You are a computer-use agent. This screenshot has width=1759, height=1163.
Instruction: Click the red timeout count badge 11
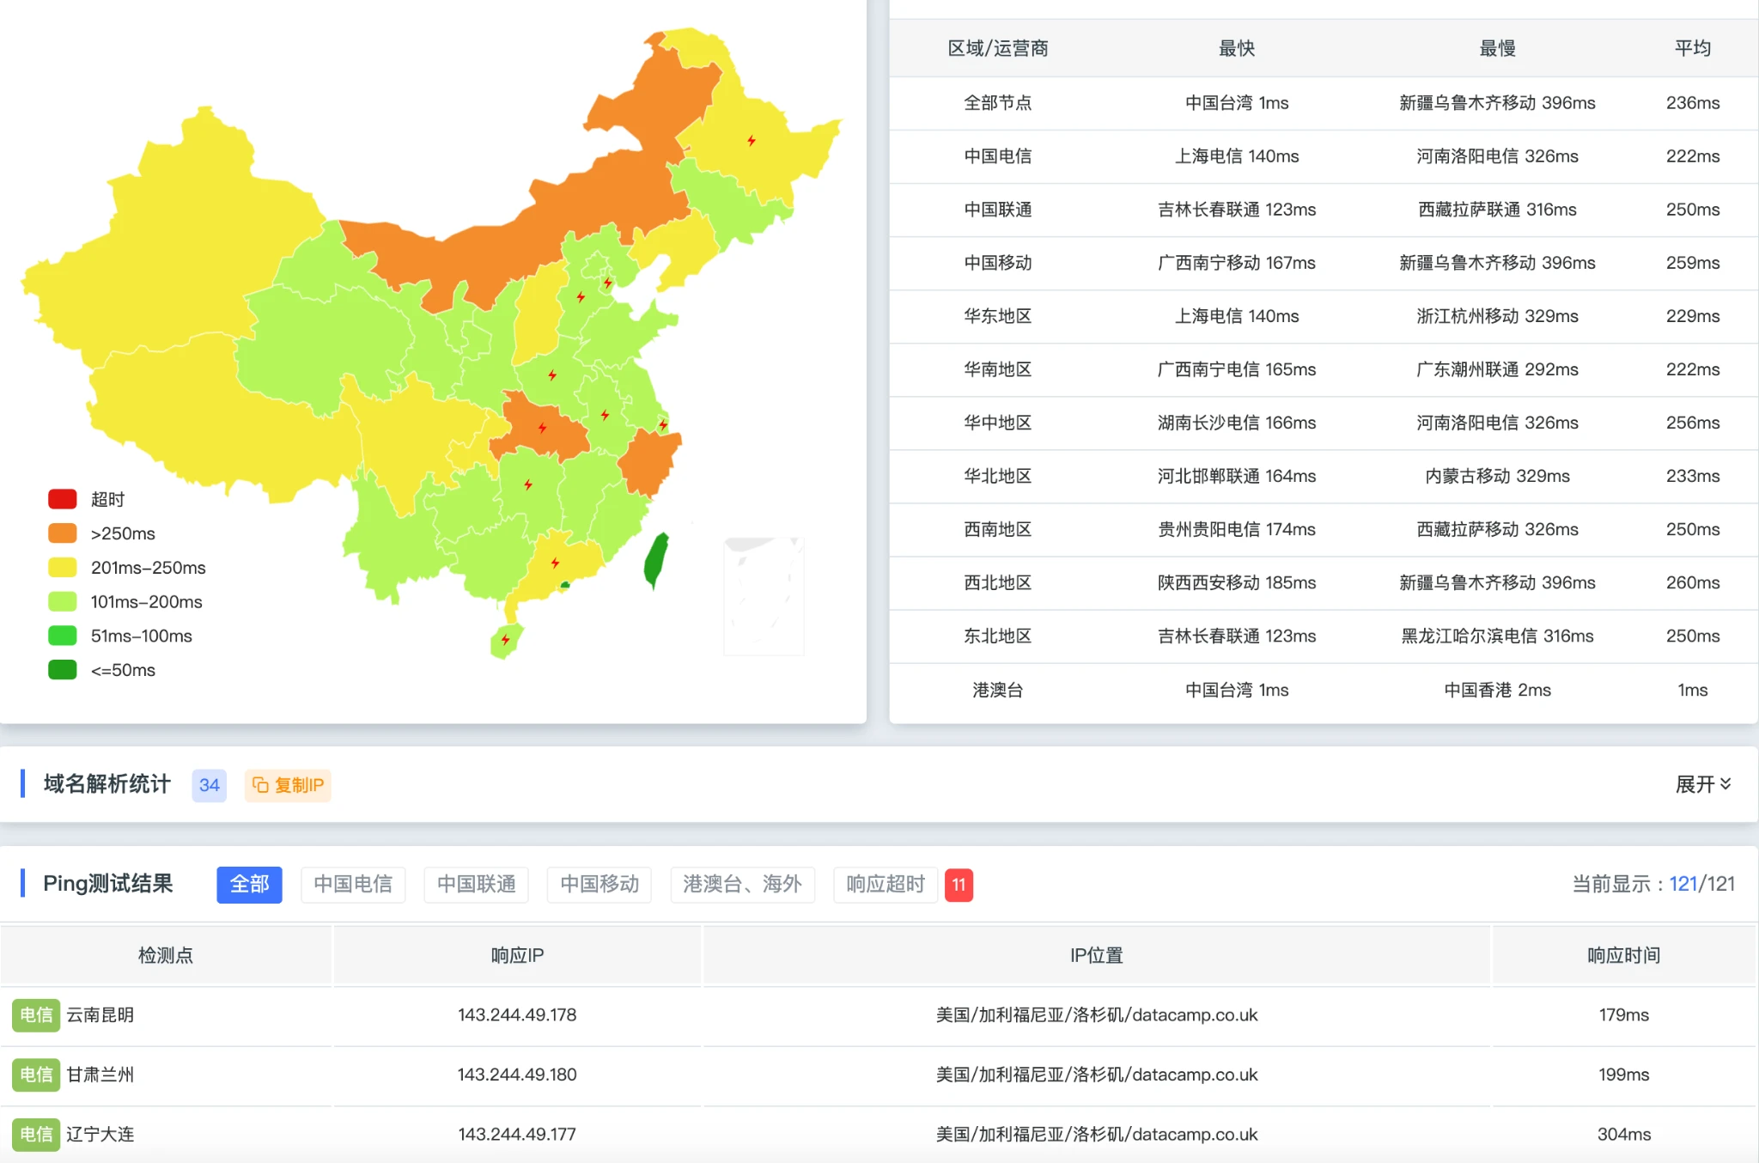pos(959,885)
